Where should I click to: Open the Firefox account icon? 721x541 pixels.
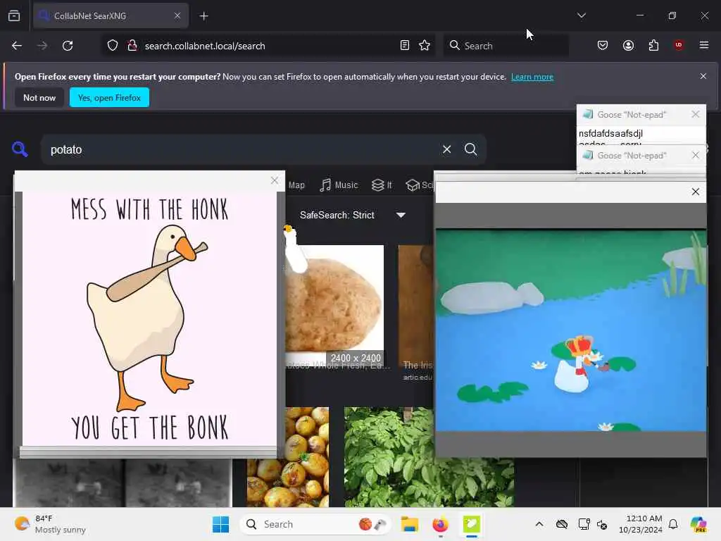(x=628, y=45)
